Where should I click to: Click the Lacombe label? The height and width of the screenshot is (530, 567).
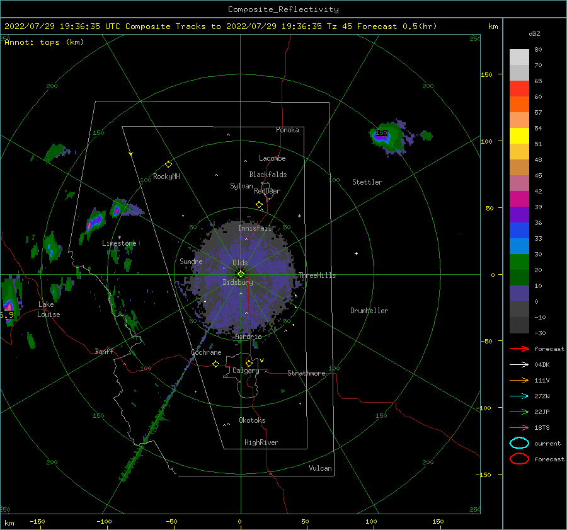coord(272,158)
